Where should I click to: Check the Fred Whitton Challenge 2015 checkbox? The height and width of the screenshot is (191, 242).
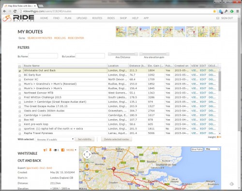click(x=20, y=98)
